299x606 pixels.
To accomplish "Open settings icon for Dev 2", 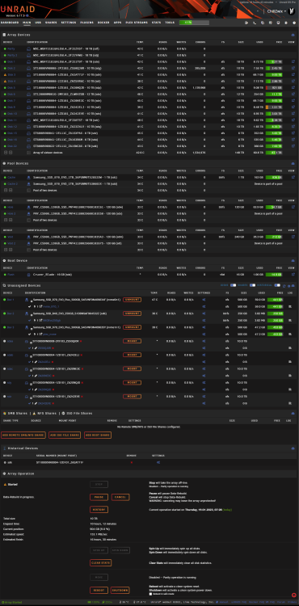I will pos(204,314).
